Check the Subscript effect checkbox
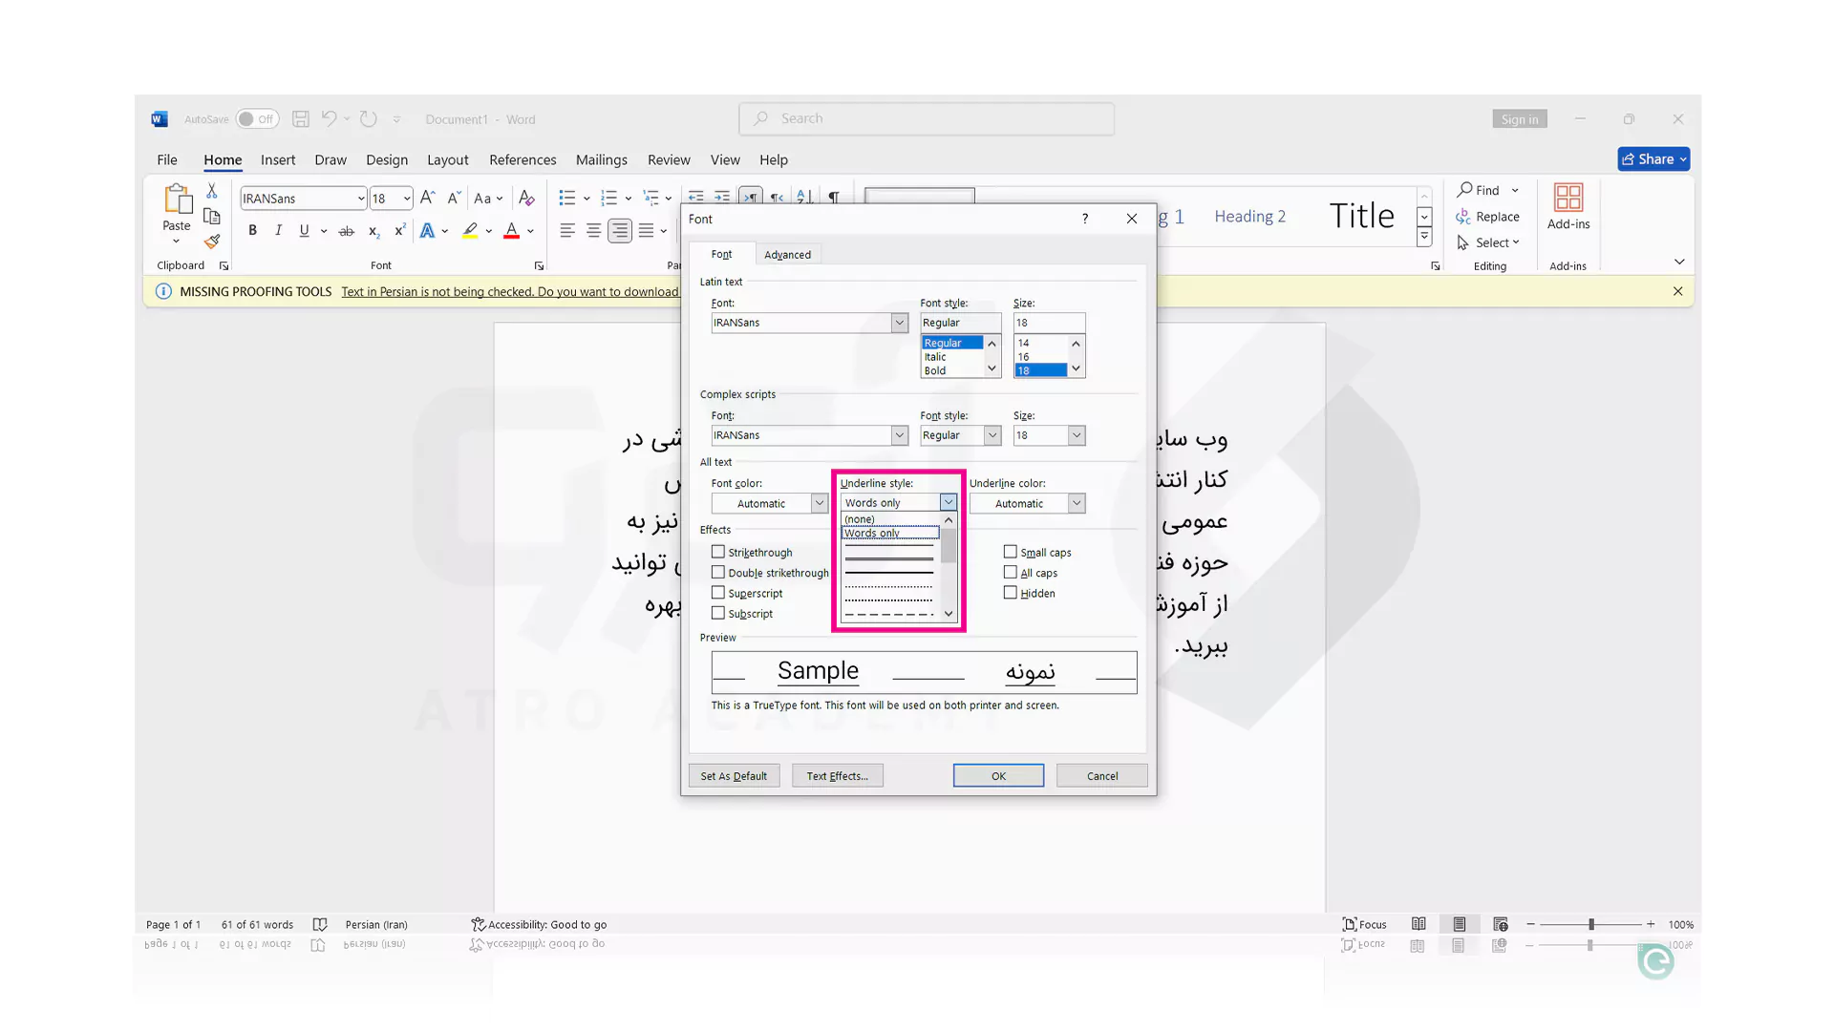 [718, 613]
